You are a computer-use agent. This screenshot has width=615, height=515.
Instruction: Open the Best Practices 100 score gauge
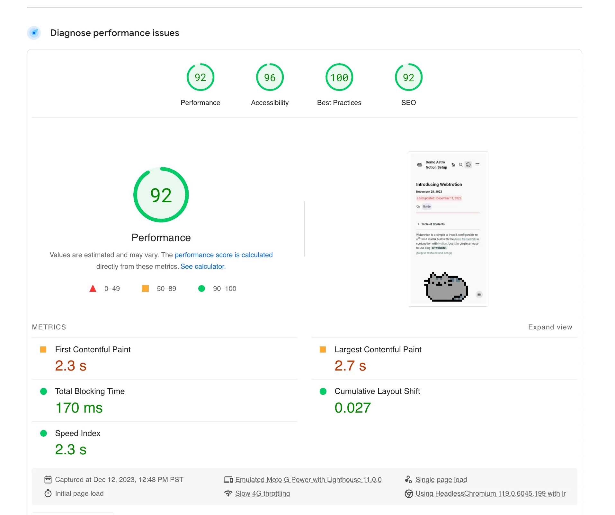pos(339,77)
